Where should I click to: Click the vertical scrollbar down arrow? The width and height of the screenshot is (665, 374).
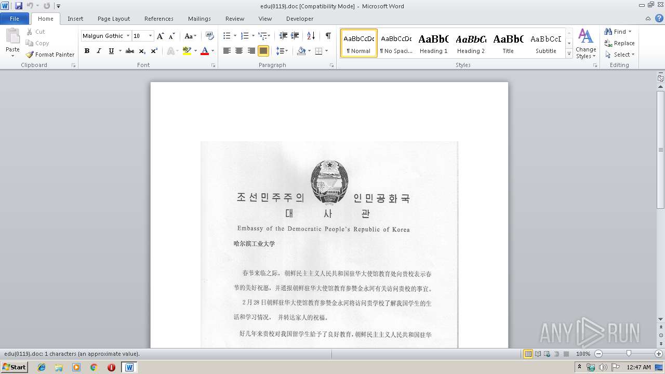click(x=660, y=319)
